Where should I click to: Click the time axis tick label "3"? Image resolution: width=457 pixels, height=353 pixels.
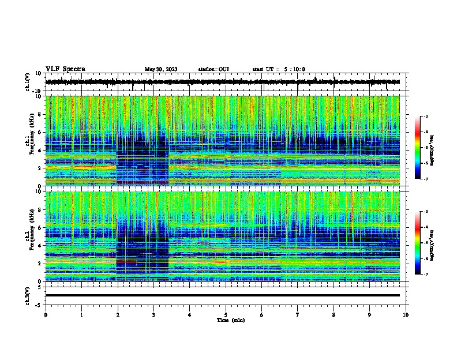click(x=153, y=315)
